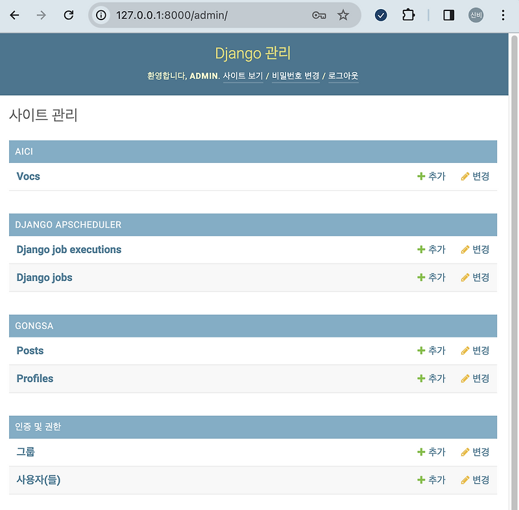Click the 로그아웃 link
Viewport: 519px width, 510px height.
pos(343,76)
